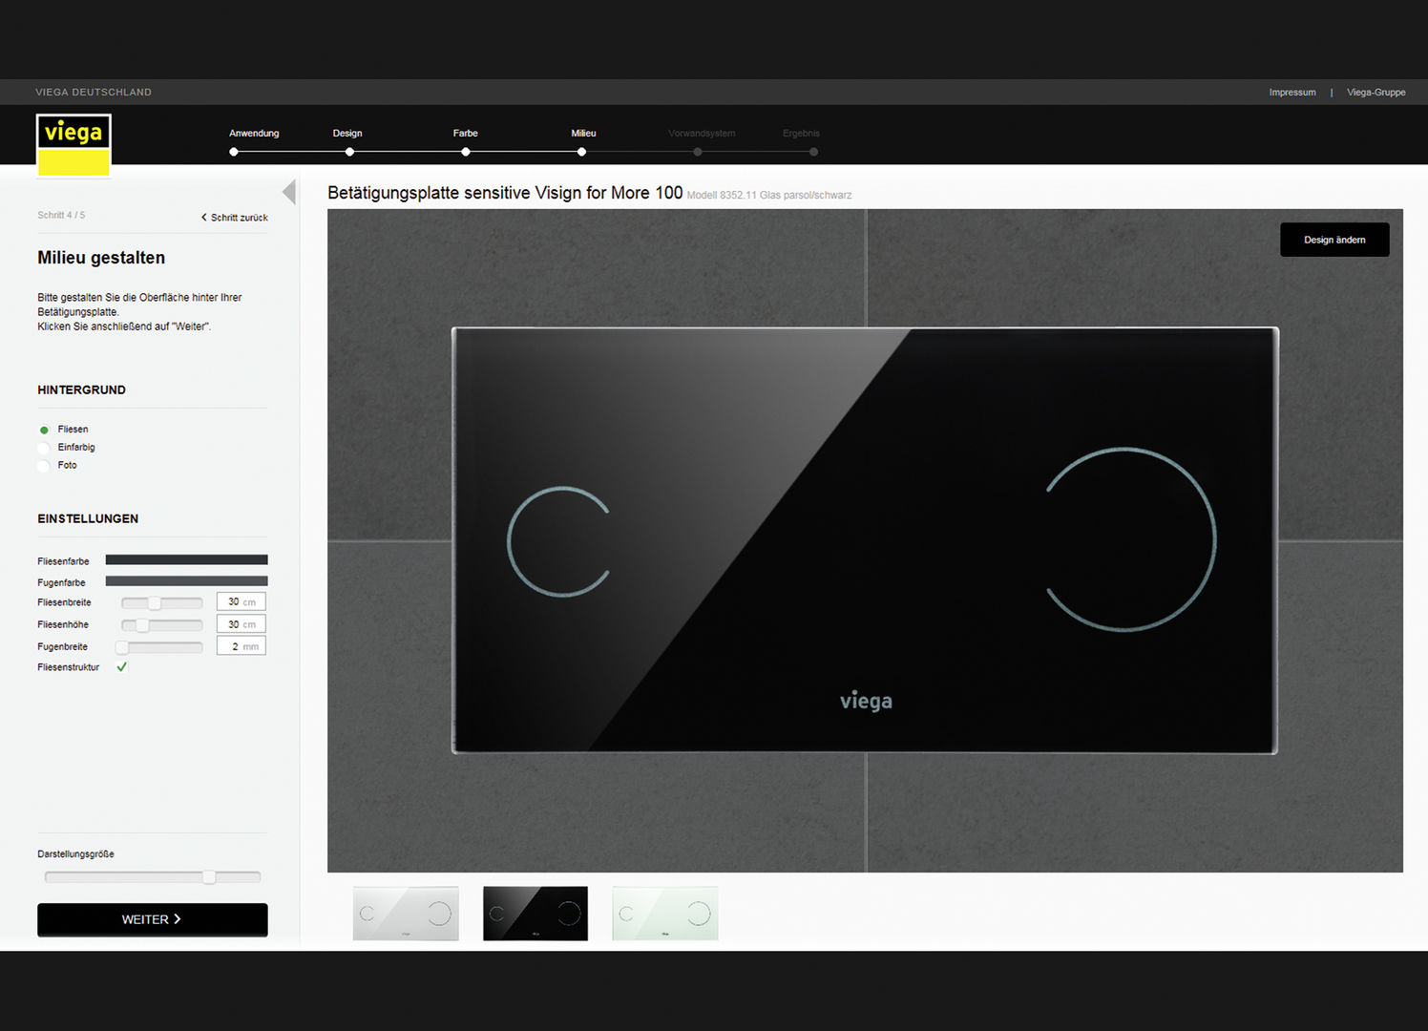The height and width of the screenshot is (1031, 1428).
Task: Open the Anwendung step
Action: tap(254, 134)
